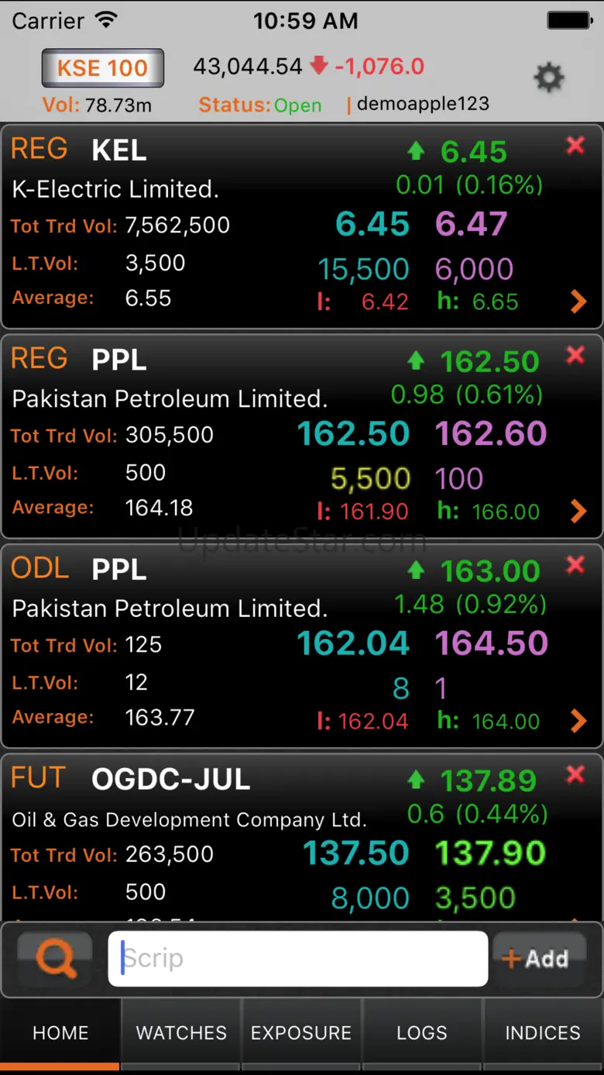Switch to the WATCHES tab
Image resolution: width=604 pixels, height=1075 pixels.
(181, 1033)
